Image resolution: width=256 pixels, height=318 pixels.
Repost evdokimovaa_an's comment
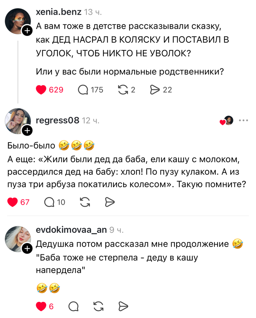click(x=98, y=306)
